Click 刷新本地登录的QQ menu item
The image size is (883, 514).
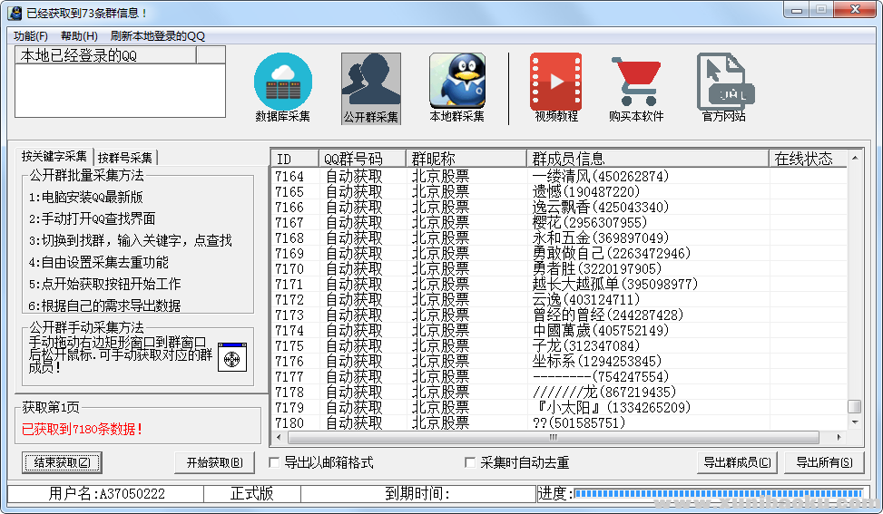[x=157, y=36]
